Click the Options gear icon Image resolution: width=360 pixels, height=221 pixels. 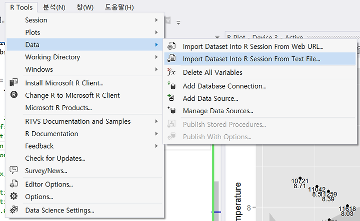pos(14,196)
